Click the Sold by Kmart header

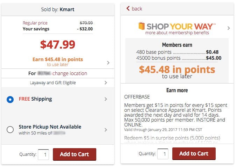click(57, 9)
